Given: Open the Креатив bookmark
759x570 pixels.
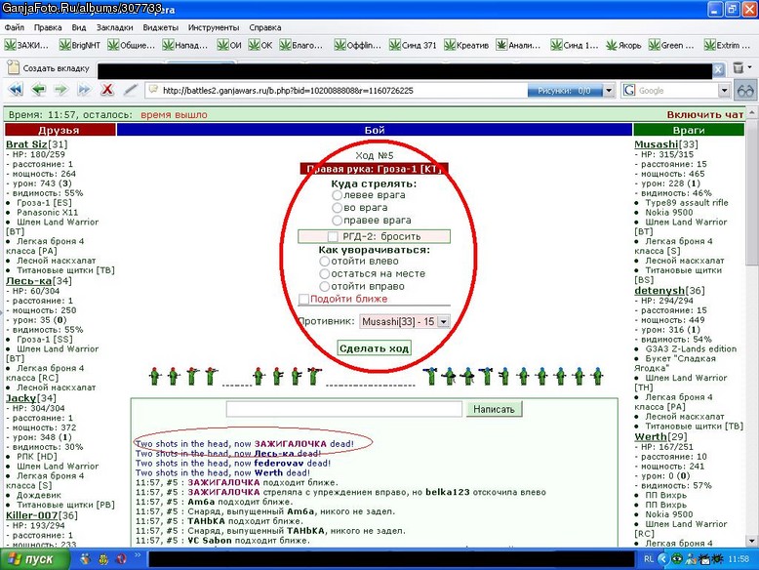Looking at the screenshot, I should pyautogui.click(x=466, y=45).
